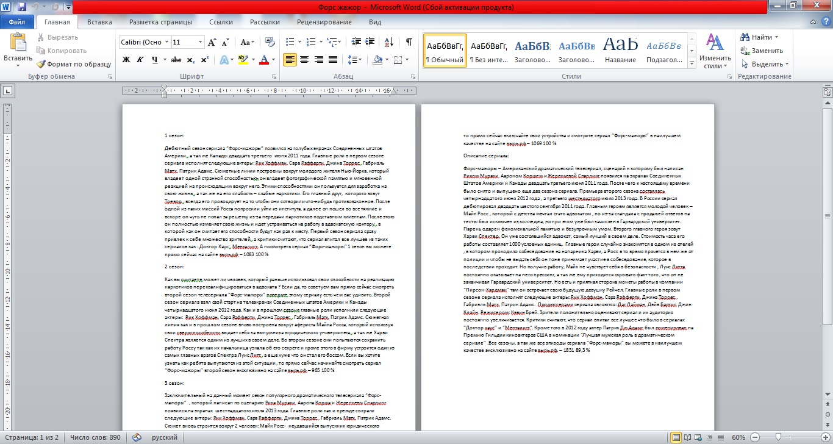The height and width of the screenshot is (444, 833).
Task: Save the document from Quick Access Toolbar
Action: click(22, 7)
